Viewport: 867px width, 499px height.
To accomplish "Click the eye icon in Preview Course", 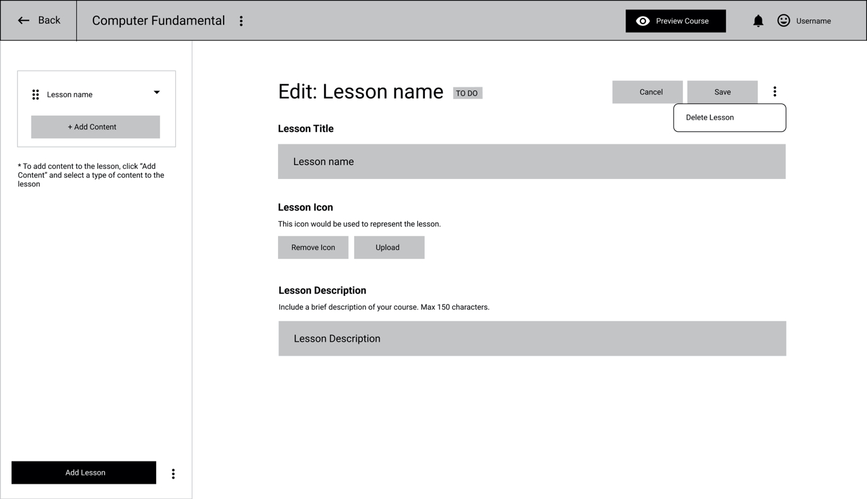I will click(x=643, y=21).
